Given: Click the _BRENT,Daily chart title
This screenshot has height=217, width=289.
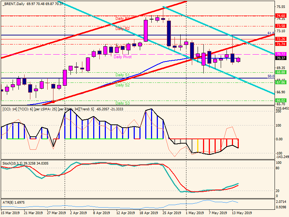Looking at the screenshot, I should click(12, 4).
